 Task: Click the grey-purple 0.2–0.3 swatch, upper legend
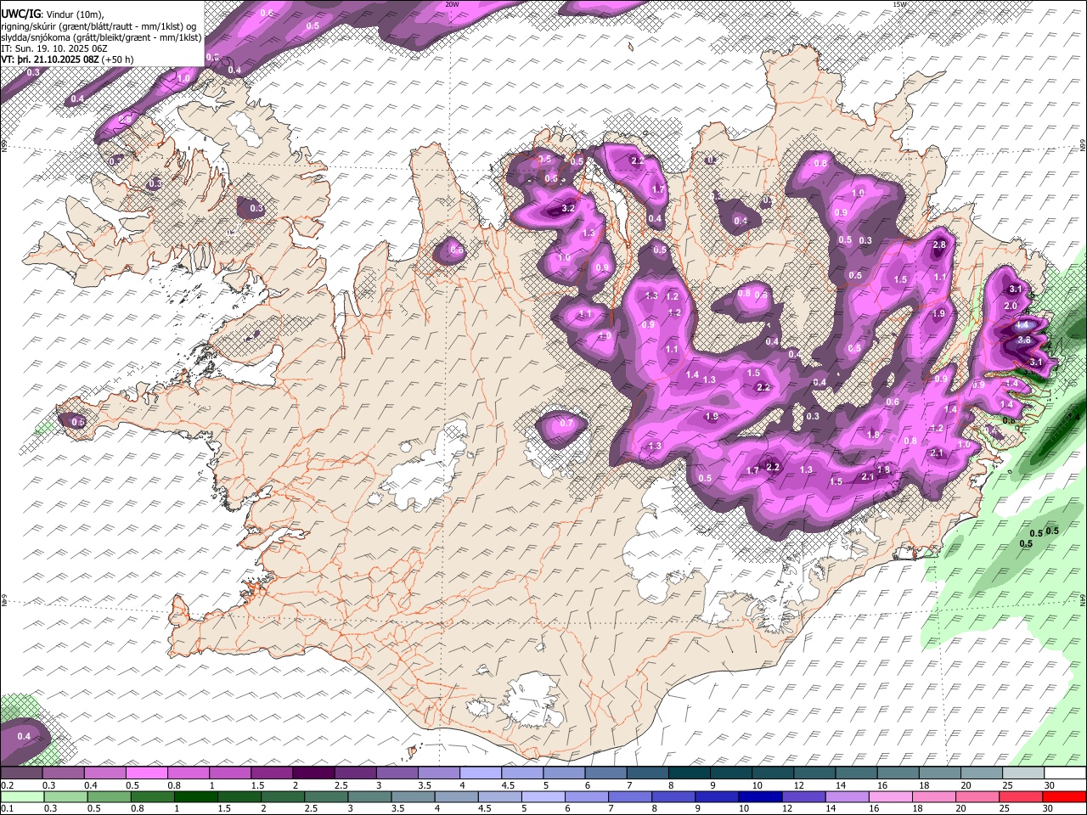click(x=21, y=773)
